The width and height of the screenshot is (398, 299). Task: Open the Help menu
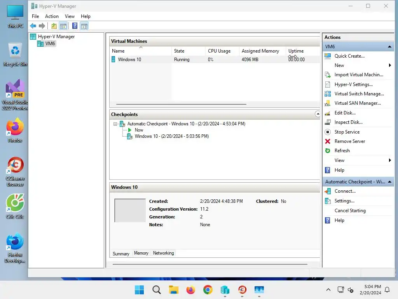point(86,16)
